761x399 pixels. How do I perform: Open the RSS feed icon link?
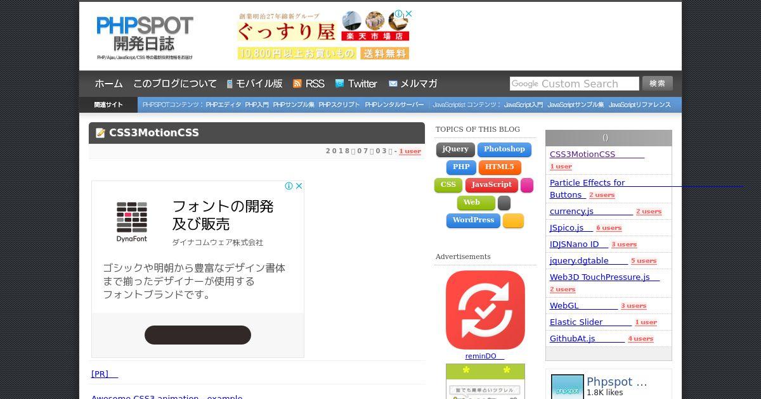pos(297,84)
